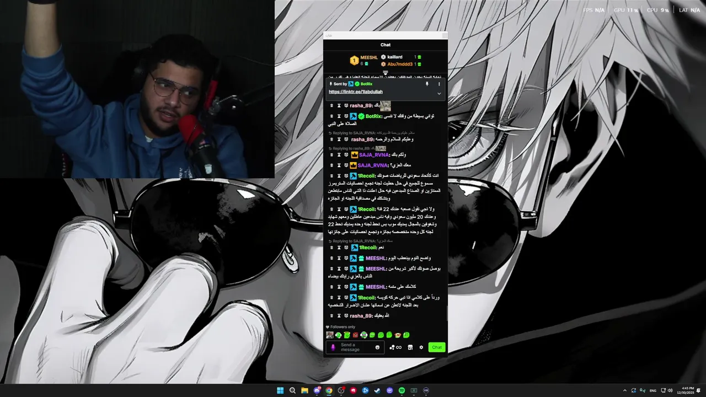Ban BotRix via the shield icon
This screenshot has width=706, height=397.
coord(346,116)
